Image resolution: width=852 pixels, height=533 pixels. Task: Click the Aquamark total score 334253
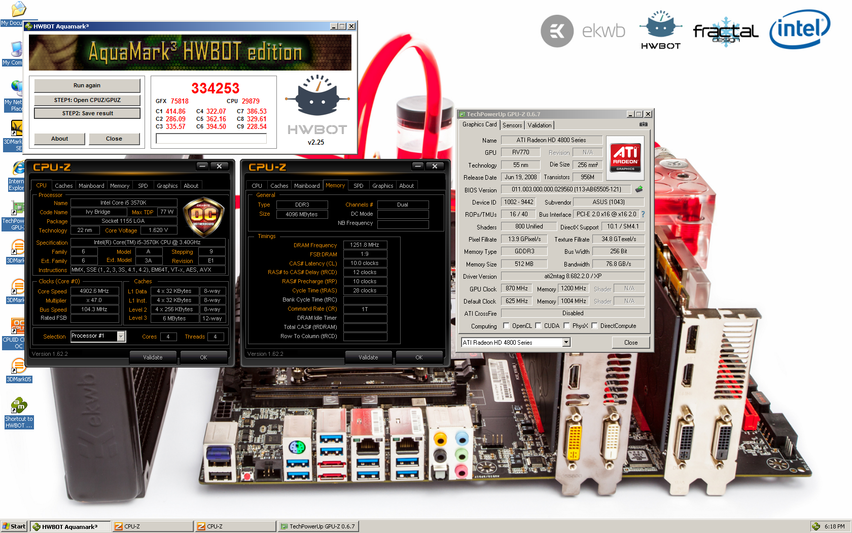pyautogui.click(x=215, y=88)
